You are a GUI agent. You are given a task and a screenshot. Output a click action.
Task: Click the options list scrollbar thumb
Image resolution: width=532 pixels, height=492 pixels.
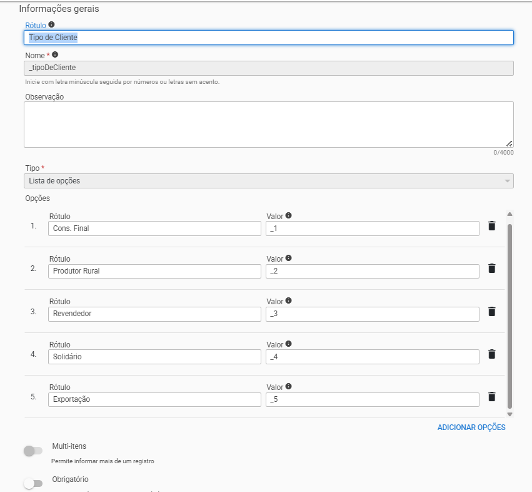click(510, 313)
